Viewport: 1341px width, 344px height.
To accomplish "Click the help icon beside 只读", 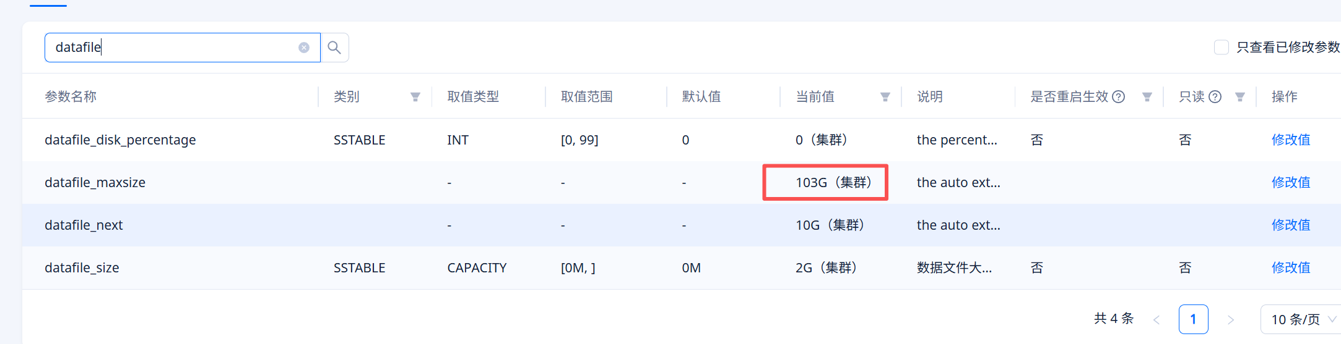I will [x=1215, y=97].
